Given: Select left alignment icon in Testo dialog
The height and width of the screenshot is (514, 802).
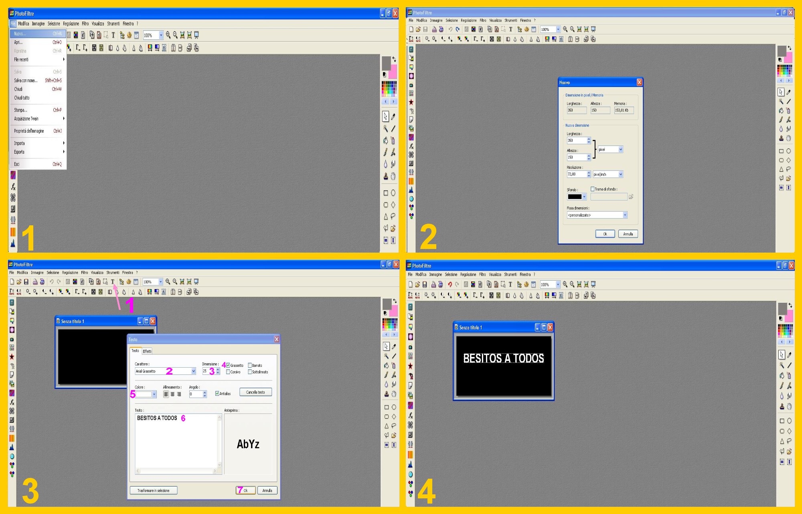Looking at the screenshot, I should [166, 394].
